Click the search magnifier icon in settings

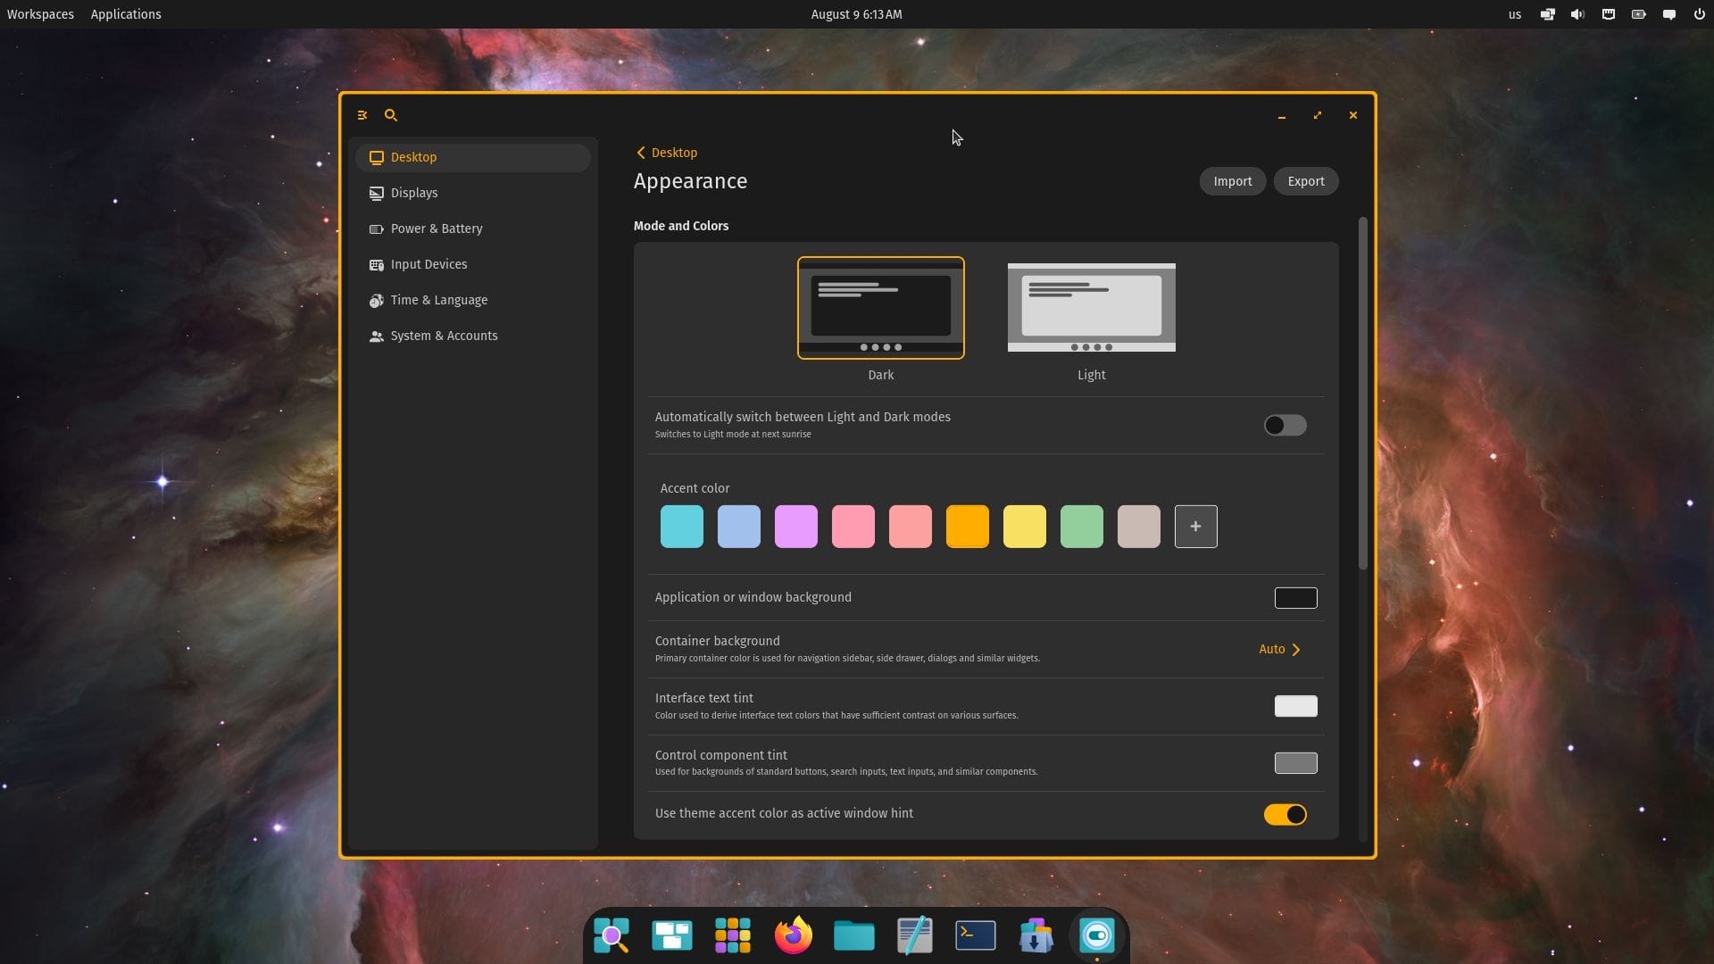391,115
